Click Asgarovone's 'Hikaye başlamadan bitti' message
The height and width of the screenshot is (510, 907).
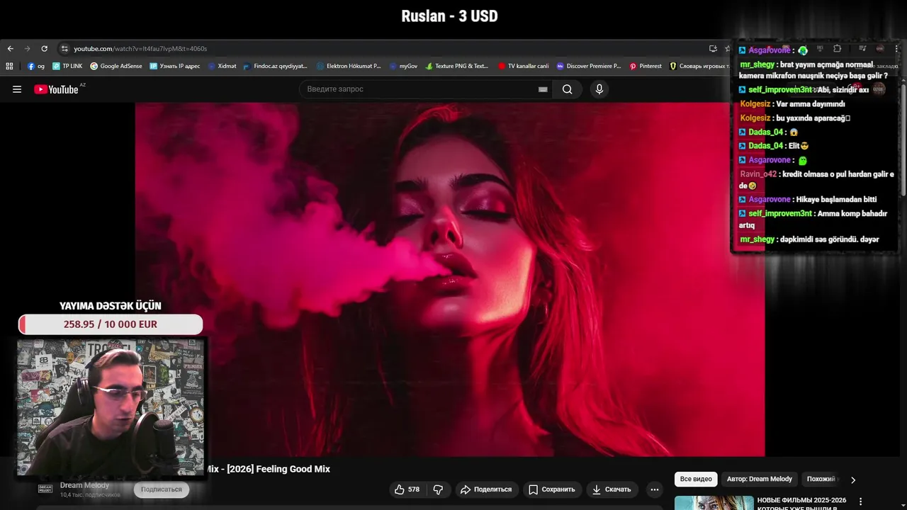[808, 200]
